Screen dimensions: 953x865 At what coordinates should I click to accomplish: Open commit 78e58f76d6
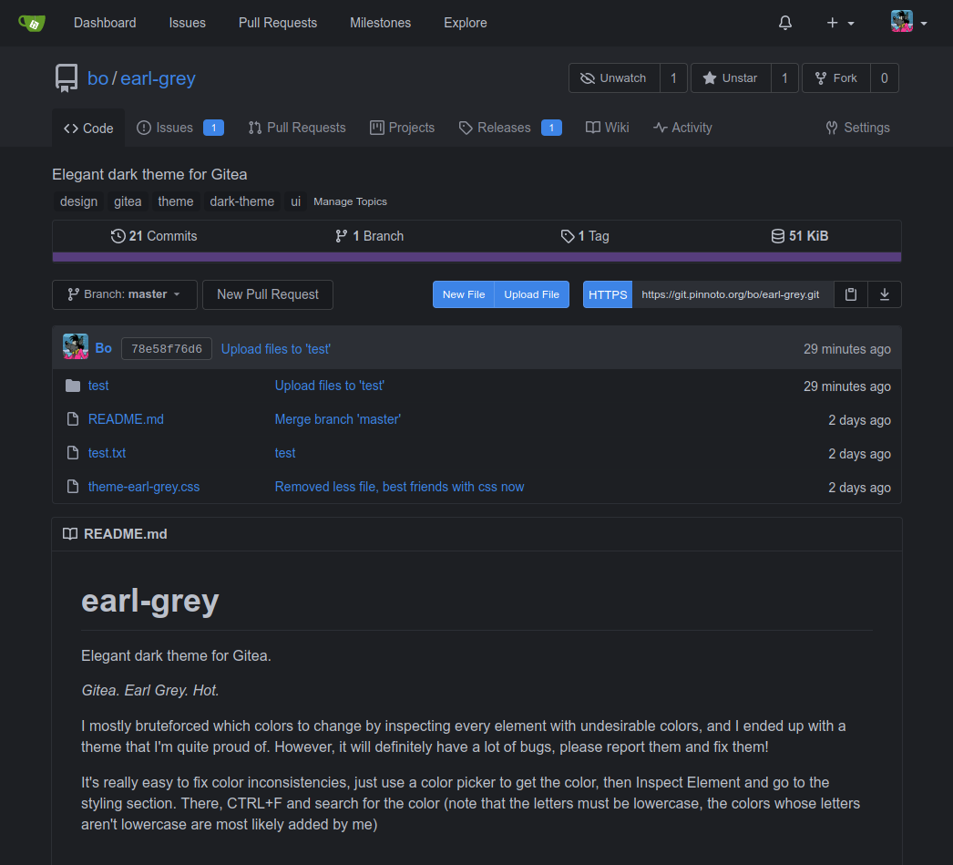pyautogui.click(x=167, y=348)
